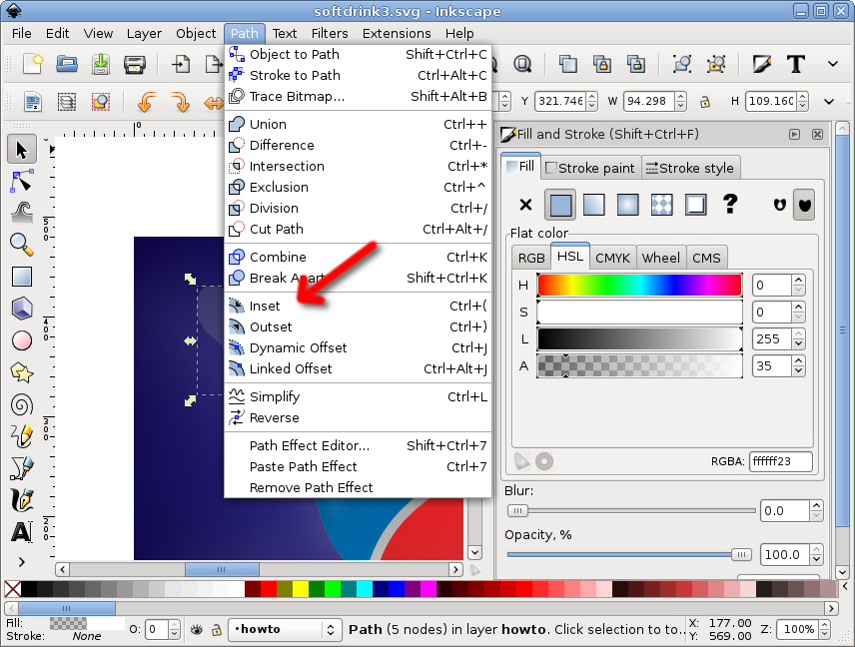This screenshot has height=647, width=855.
Task: Switch to the Wheel color tab
Action: [x=660, y=258]
